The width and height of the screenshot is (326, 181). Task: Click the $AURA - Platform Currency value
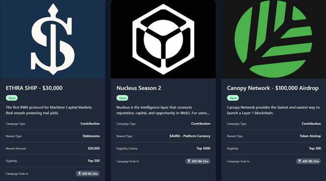190,136
